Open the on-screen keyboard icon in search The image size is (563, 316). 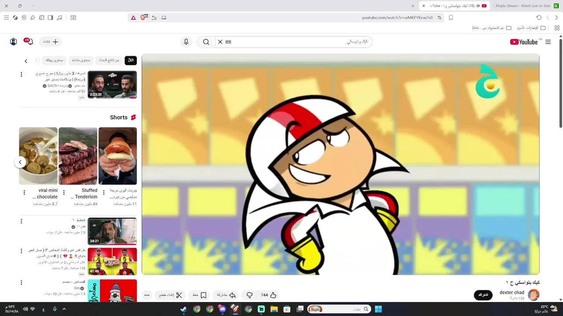pyautogui.click(x=228, y=42)
